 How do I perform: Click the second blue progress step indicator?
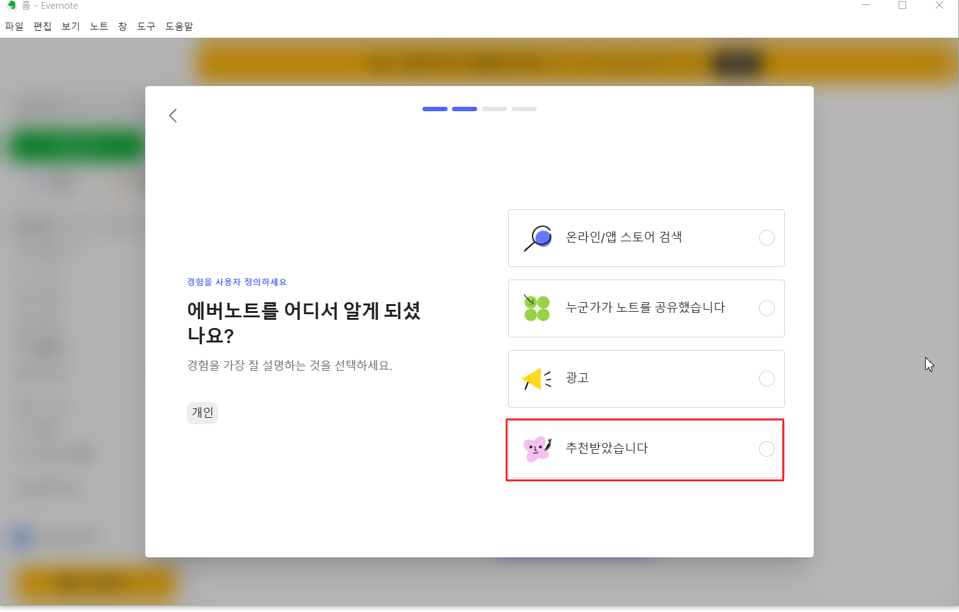click(x=465, y=109)
